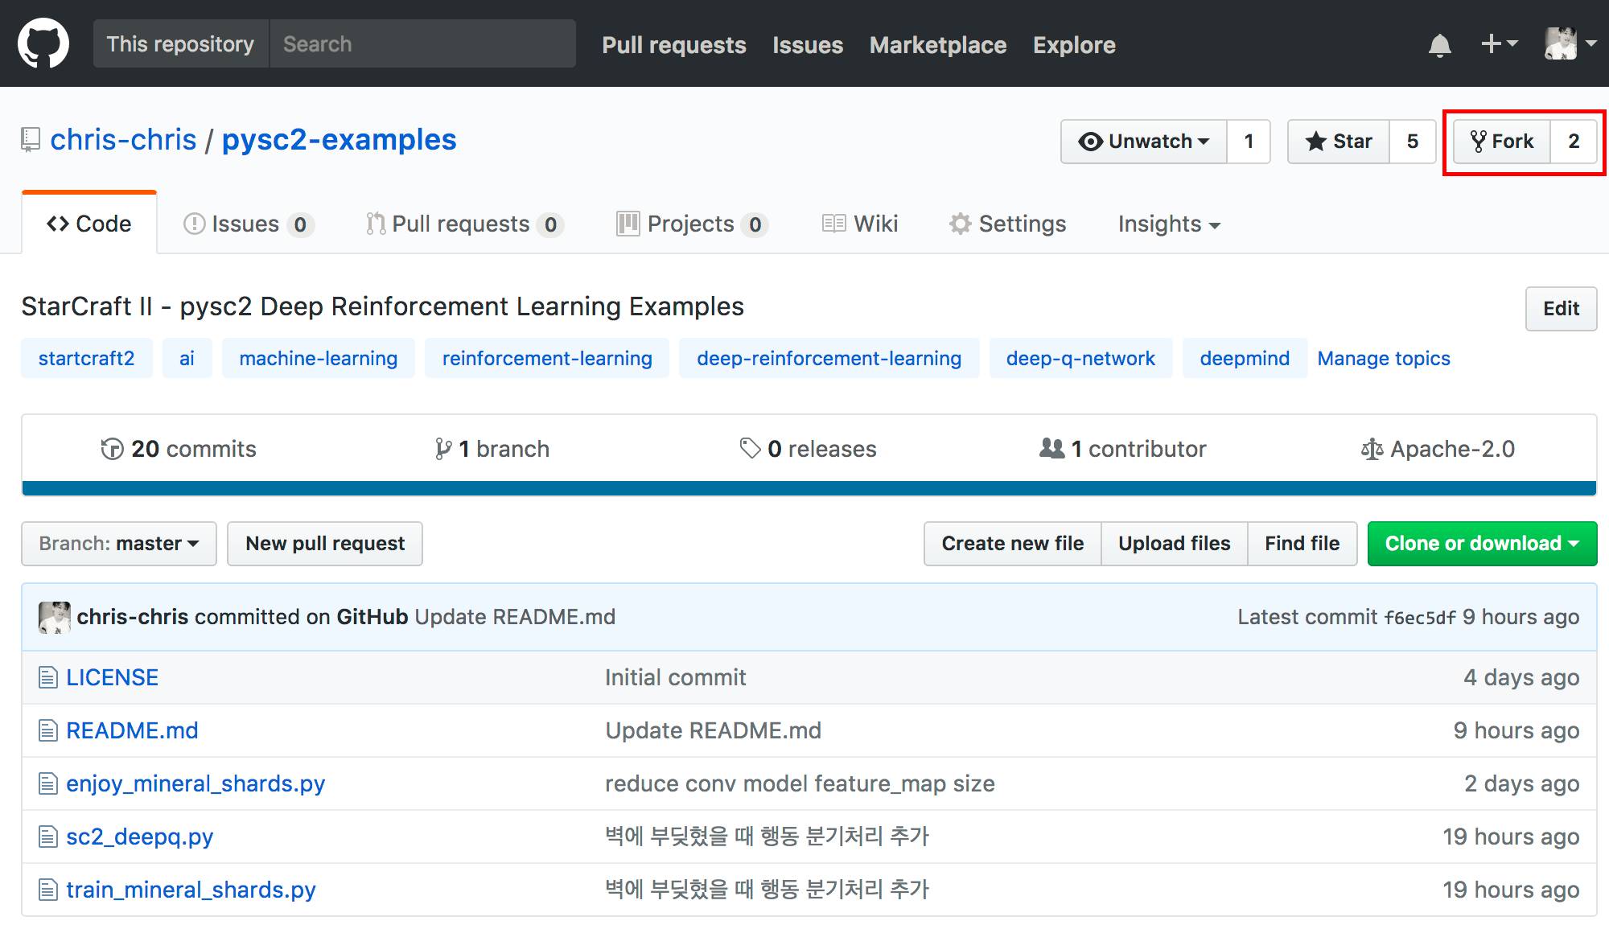
Task: Click the Apache-2.0 license scale icon
Action: (1372, 449)
